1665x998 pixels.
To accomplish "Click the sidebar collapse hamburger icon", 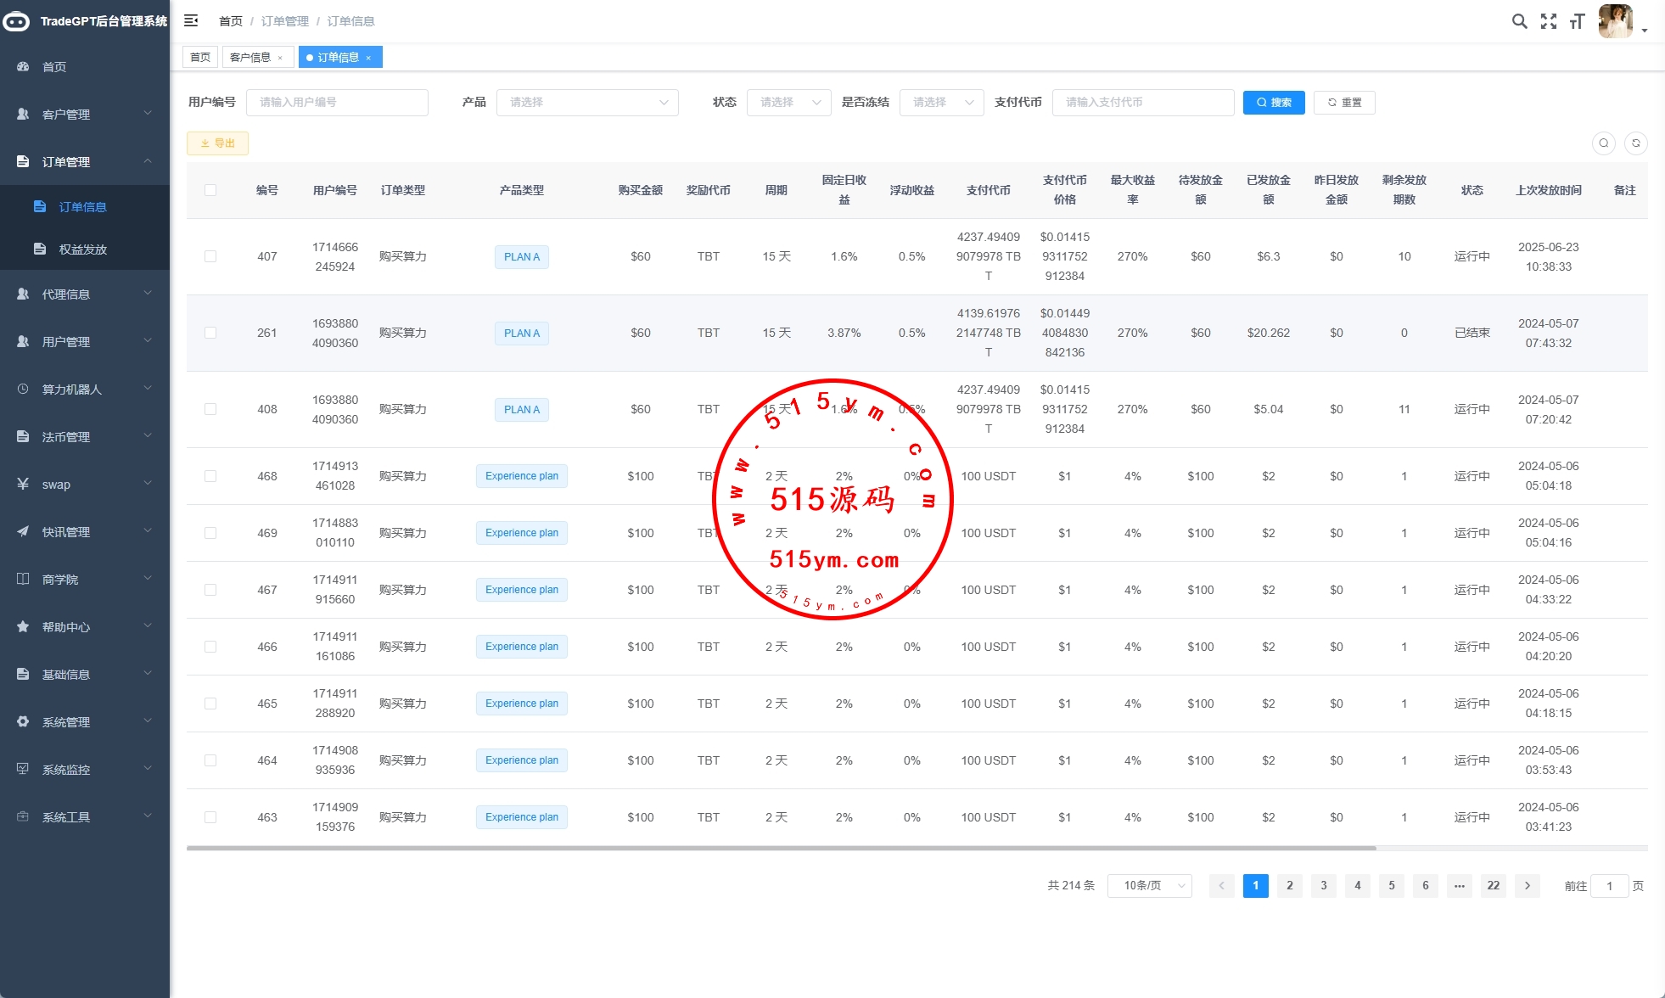I will click(x=191, y=20).
